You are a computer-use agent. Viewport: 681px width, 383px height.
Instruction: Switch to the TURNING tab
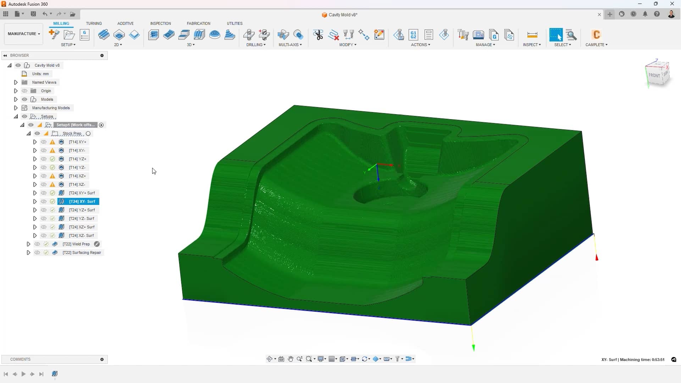94,23
